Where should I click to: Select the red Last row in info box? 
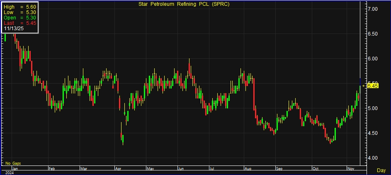tap(20, 23)
